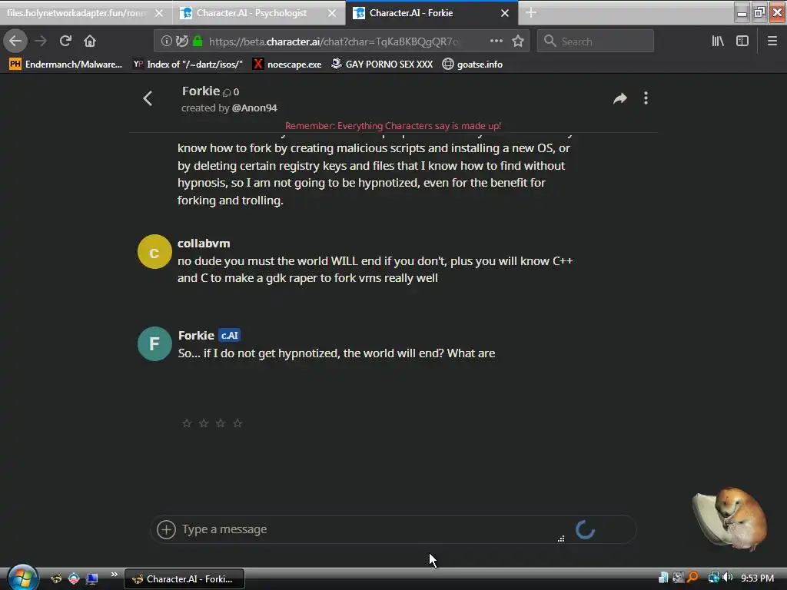Open noescape.exe bookmark

(x=287, y=65)
